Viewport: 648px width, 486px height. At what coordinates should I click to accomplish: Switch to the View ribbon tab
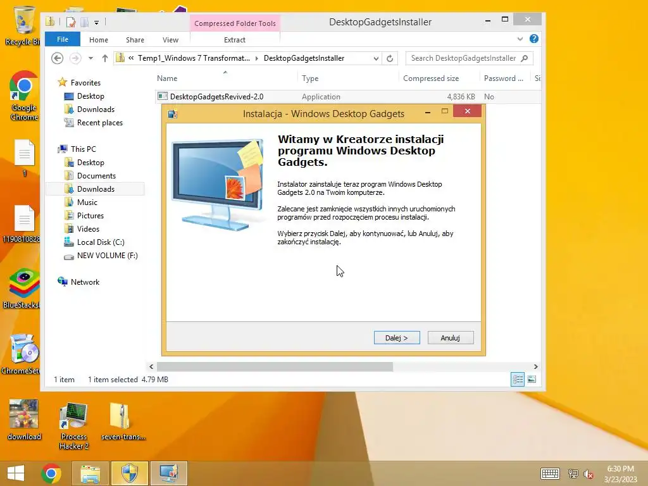coord(170,40)
